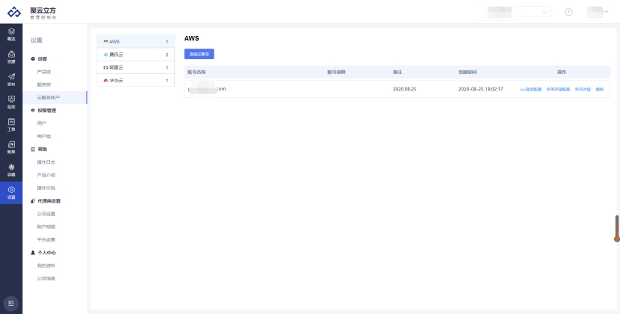Open 概览 overview in dark sidebar
This screenshot has height=314, width=620.
11,34
